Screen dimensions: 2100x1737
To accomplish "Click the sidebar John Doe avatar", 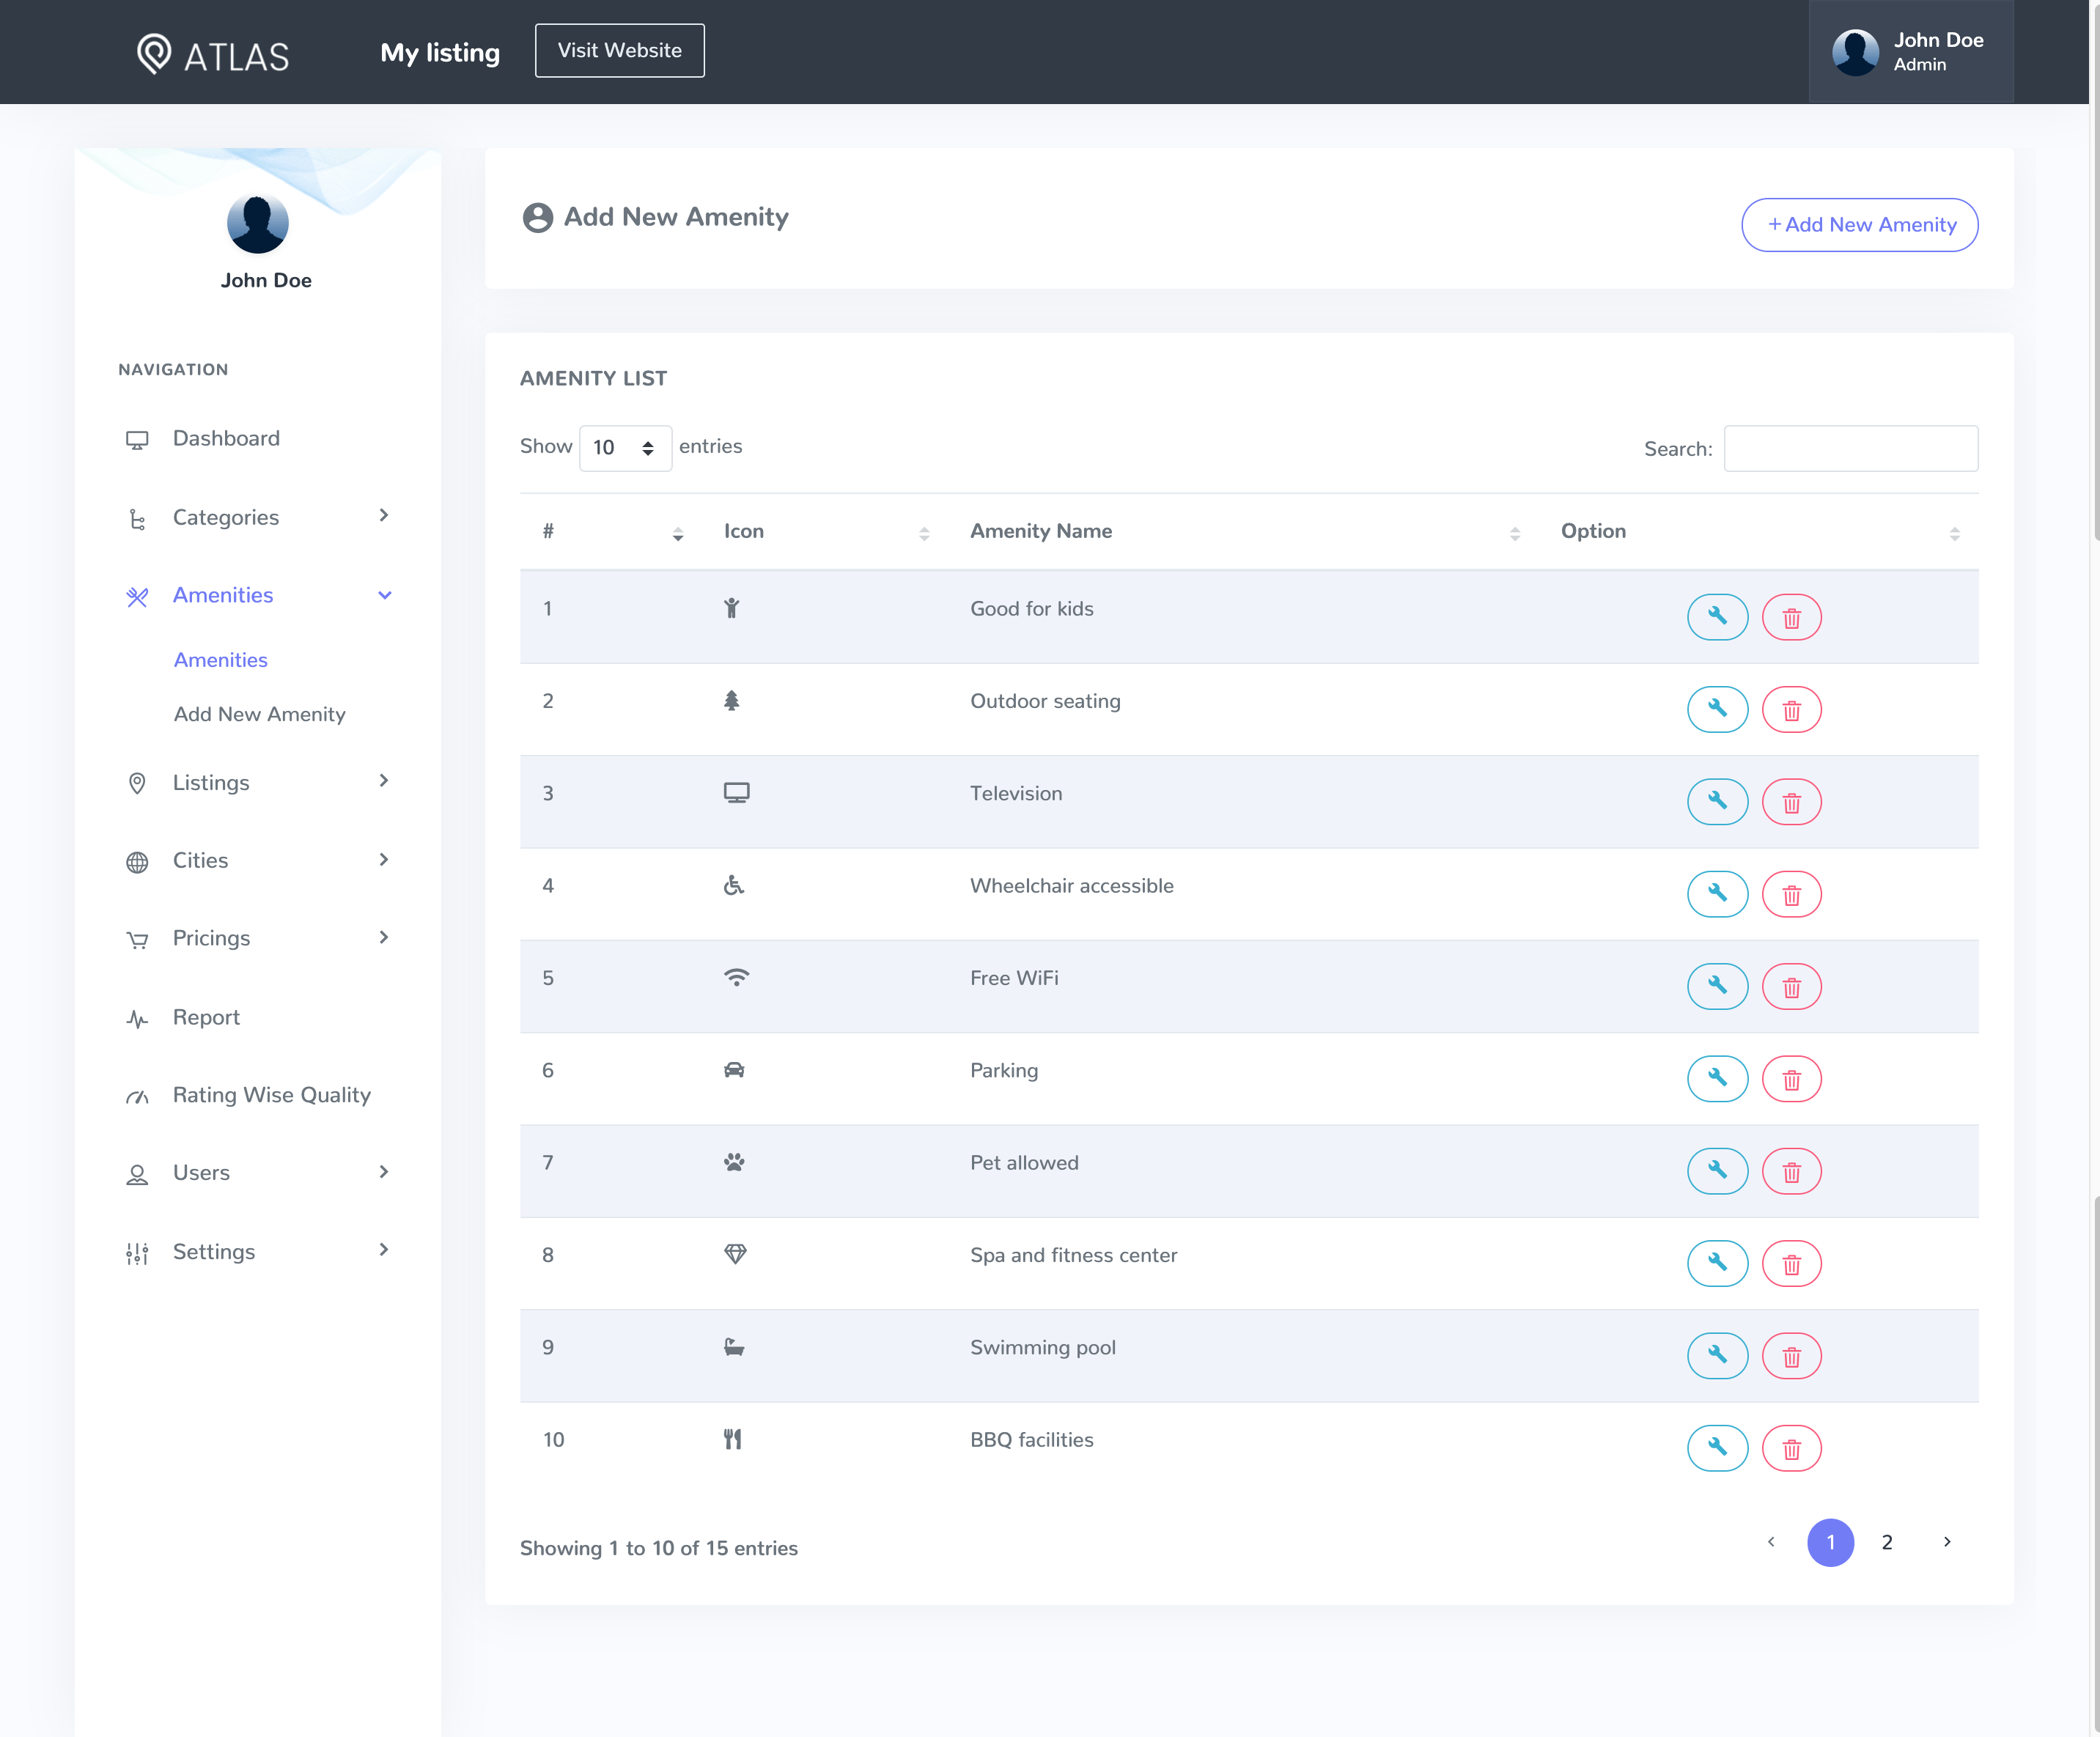I will click(x=258, y=223).
